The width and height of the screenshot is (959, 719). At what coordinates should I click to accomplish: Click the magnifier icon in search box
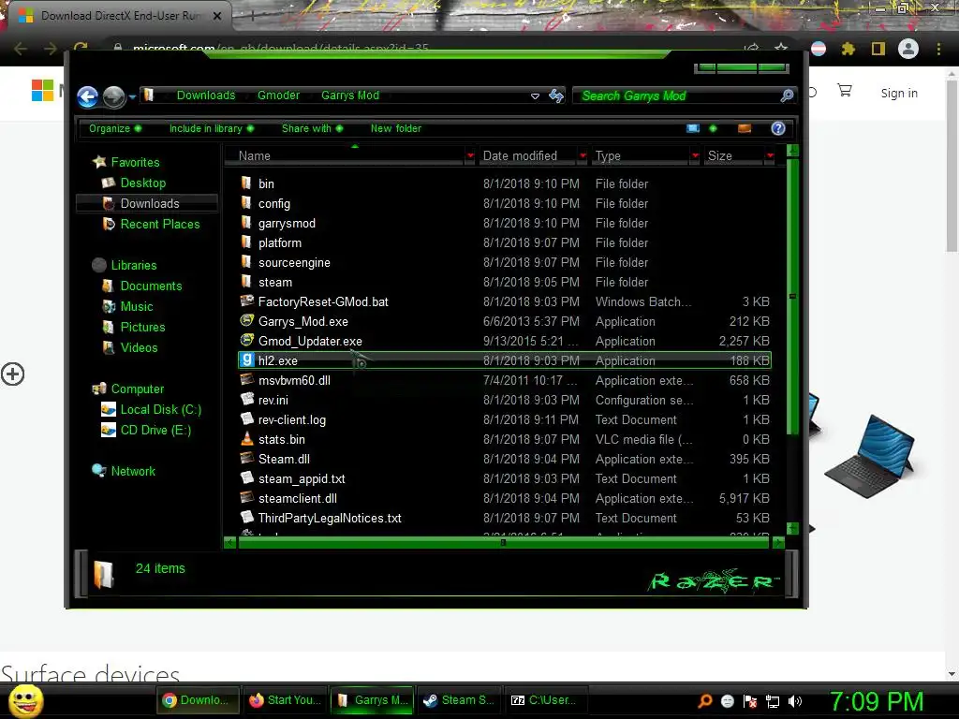tap(787, 95)
